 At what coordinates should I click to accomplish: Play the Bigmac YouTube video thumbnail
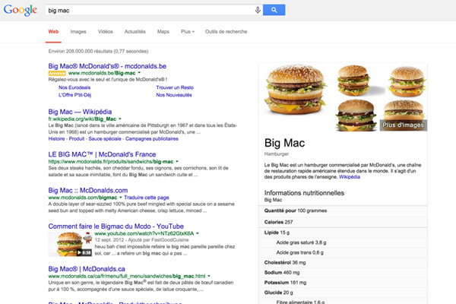click(70, 244)
